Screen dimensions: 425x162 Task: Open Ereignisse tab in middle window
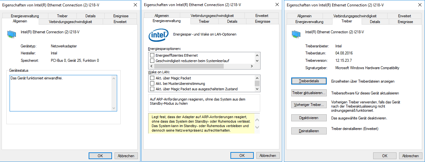pyautogui.click(x=263, y=21)
